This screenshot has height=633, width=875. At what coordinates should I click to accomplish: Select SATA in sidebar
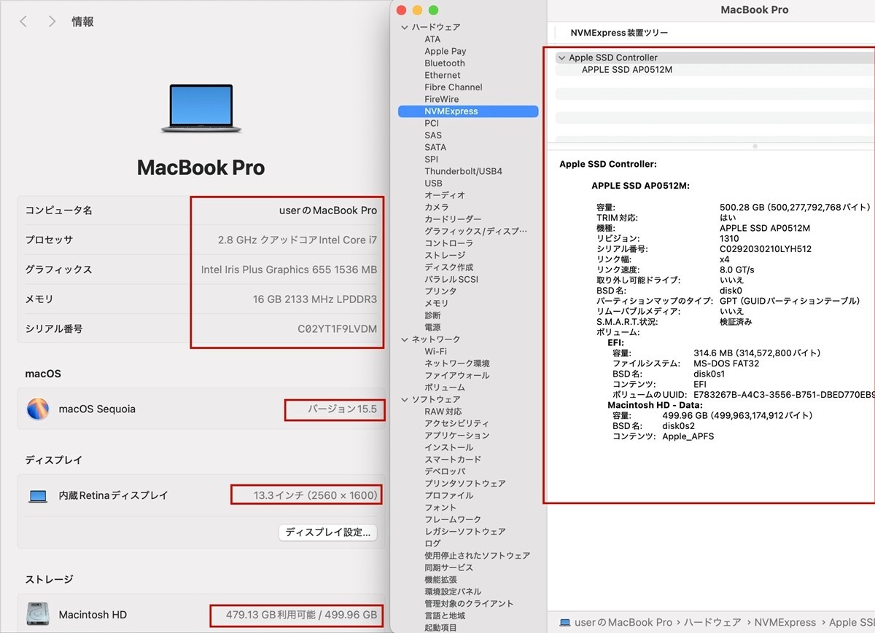click(x=435, y=147)
